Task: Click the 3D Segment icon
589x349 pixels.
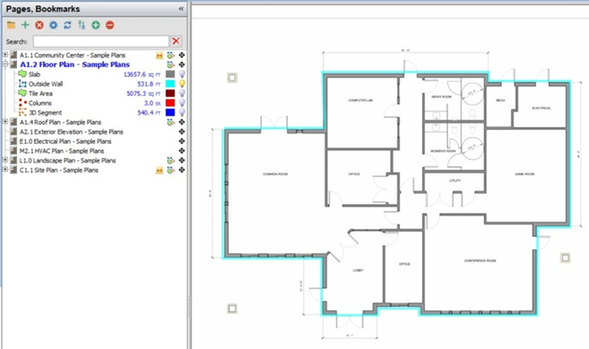Action: (x=23, y=112)
